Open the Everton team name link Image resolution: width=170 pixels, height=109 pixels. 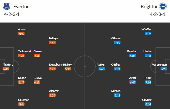click(21, 7)
